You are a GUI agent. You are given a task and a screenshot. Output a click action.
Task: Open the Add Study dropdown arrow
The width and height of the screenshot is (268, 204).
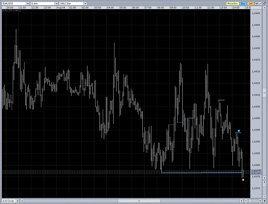(x=18, y=201)
